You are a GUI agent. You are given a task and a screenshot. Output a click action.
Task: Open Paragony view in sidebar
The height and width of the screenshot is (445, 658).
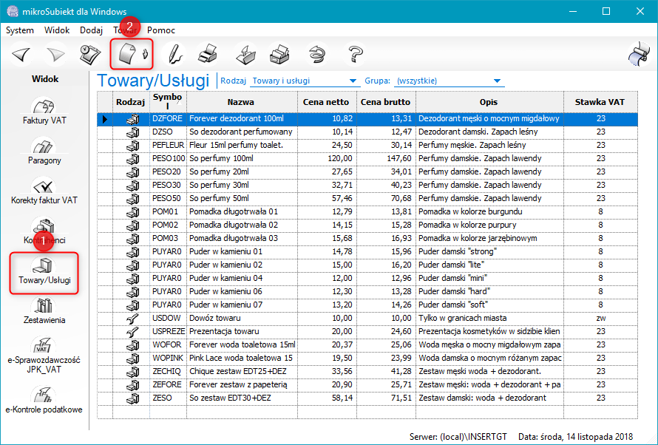44,151
